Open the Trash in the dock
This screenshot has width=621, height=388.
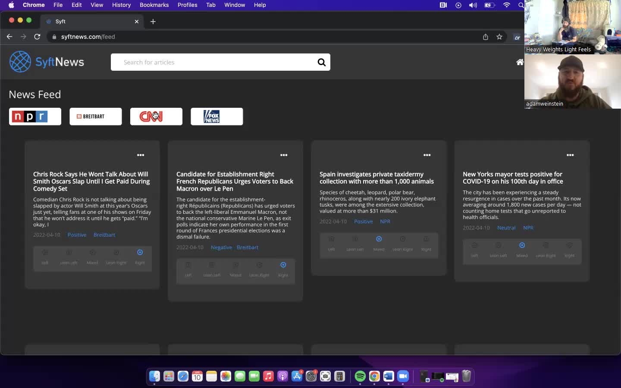pos(466,376)
